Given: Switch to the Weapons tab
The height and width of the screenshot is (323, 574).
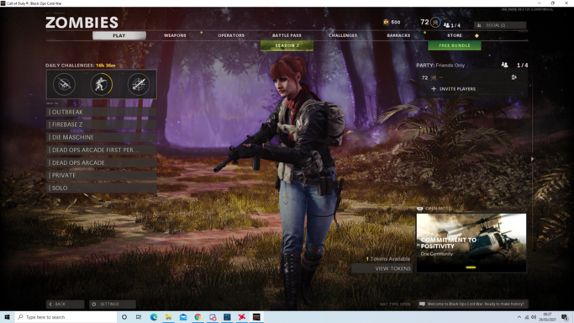Looking at the screenshot, I should pos(175,35).
